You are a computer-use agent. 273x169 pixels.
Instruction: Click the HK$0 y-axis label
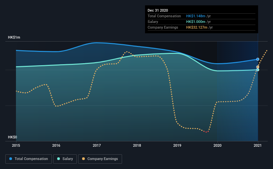(x=13, y=137)
